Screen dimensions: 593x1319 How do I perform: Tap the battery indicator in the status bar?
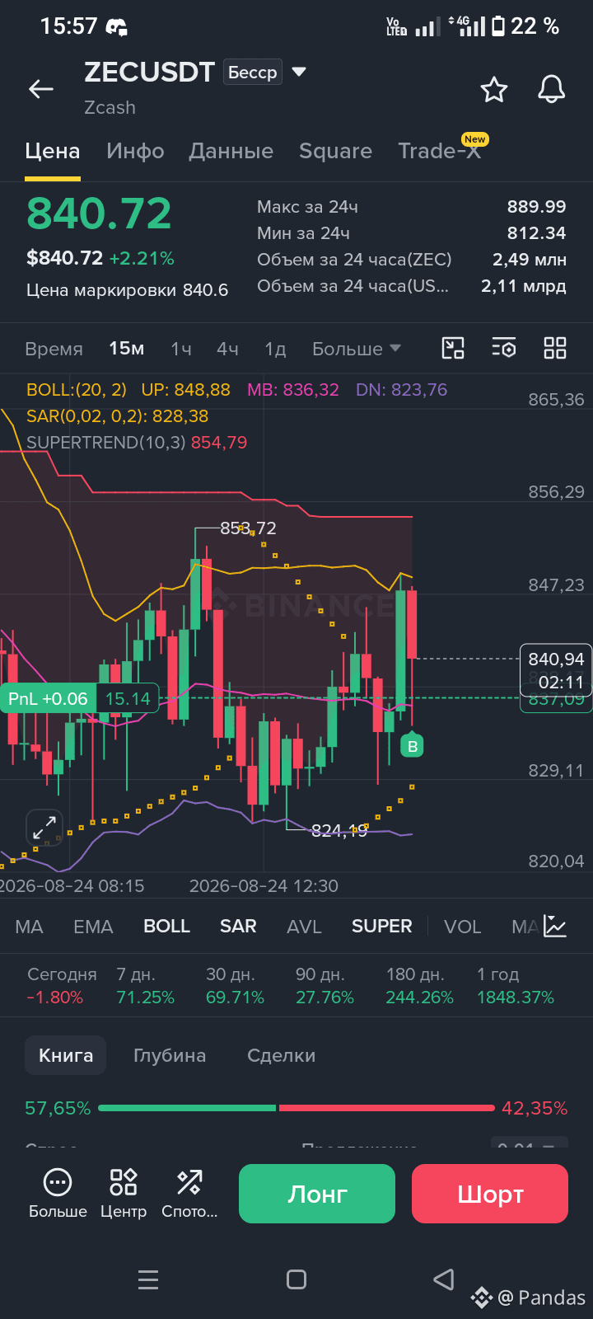tap(498, 26)
